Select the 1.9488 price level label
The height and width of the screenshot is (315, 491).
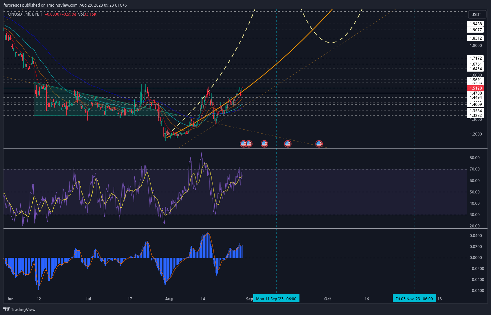pos(476,24)
